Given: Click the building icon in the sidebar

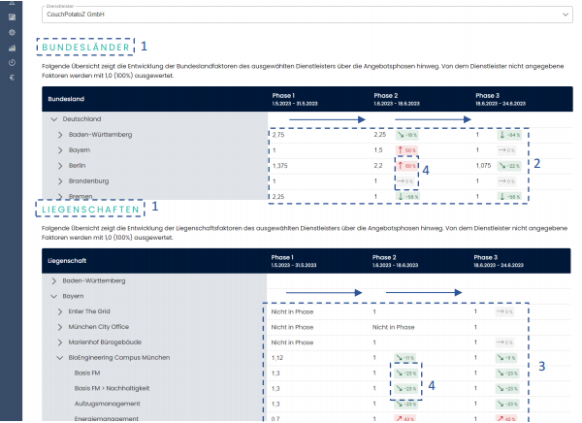Looking at the screenshot, I should (12, 17).
